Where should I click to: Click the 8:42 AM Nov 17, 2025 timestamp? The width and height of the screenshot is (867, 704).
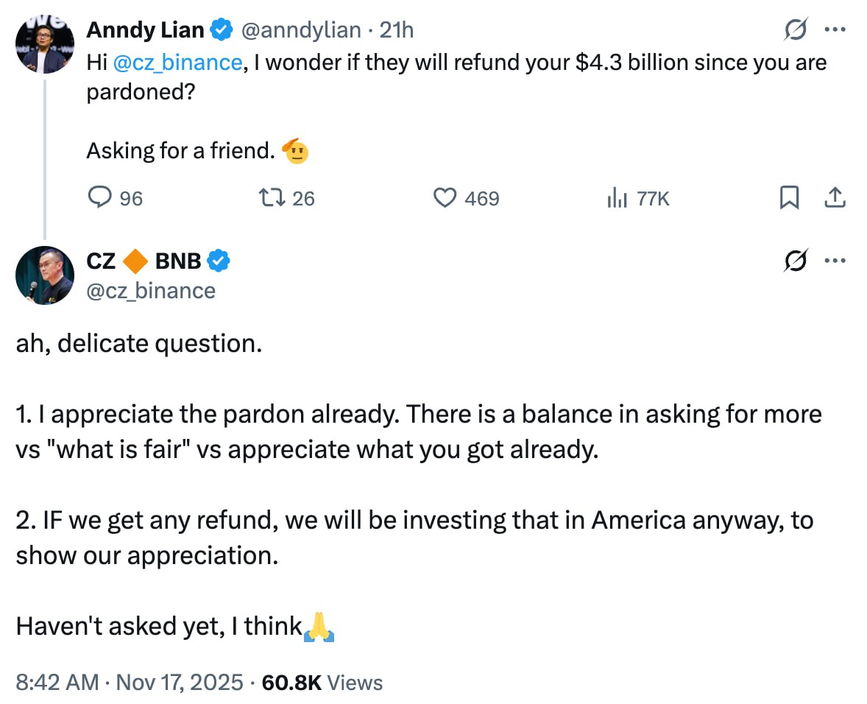[129, 682]
